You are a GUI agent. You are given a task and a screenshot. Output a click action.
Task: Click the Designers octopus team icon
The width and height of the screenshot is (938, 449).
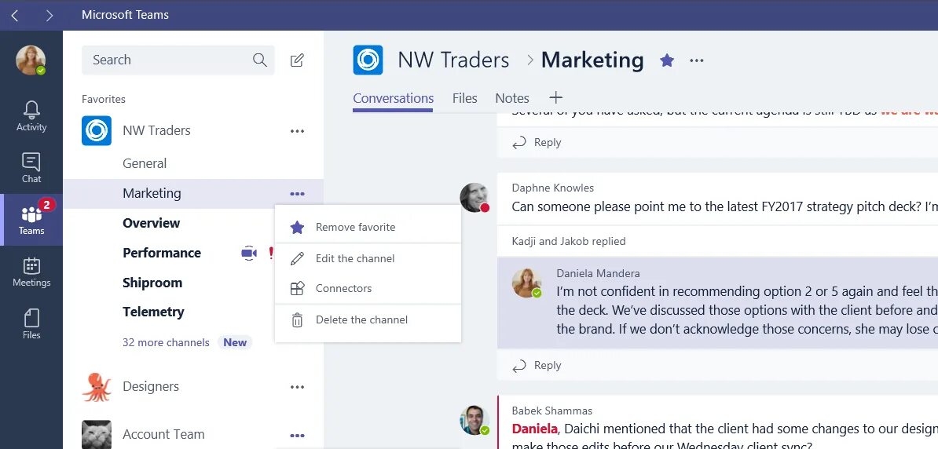click(x=97, y=387)
